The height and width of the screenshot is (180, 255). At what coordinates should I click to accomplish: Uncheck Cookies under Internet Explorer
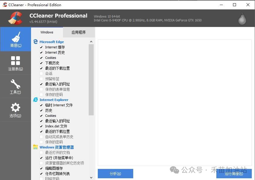[x=41, y=116]
